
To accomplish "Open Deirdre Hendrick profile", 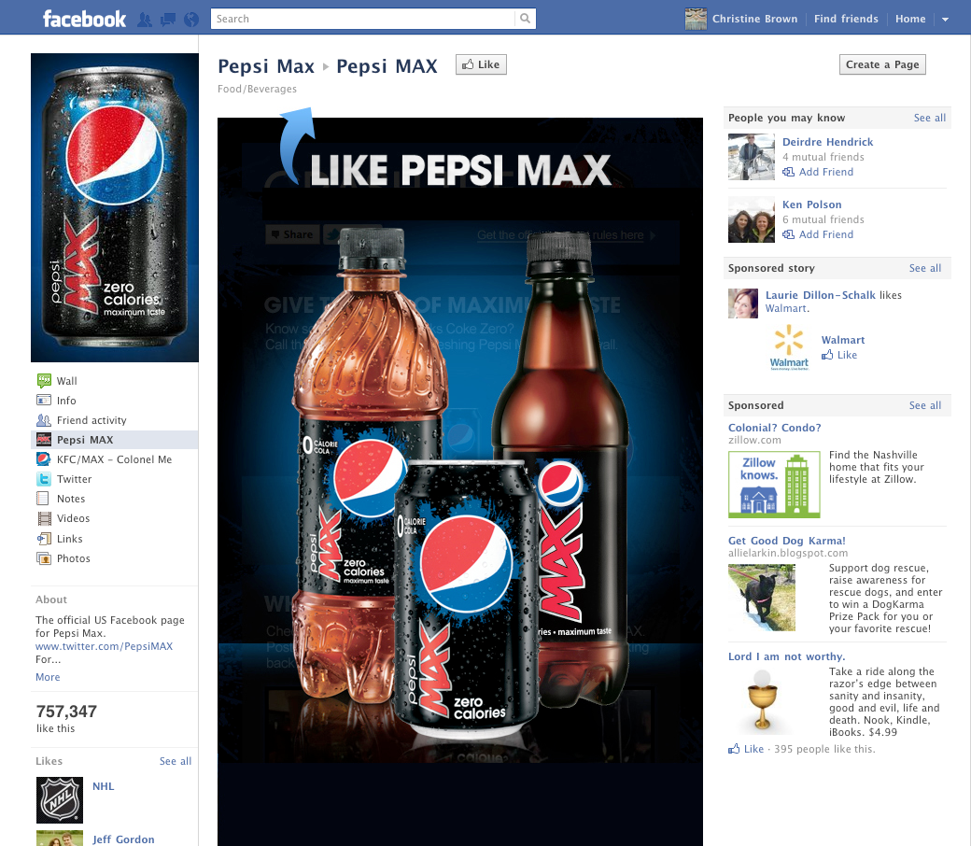I will (x=827, y=142).
